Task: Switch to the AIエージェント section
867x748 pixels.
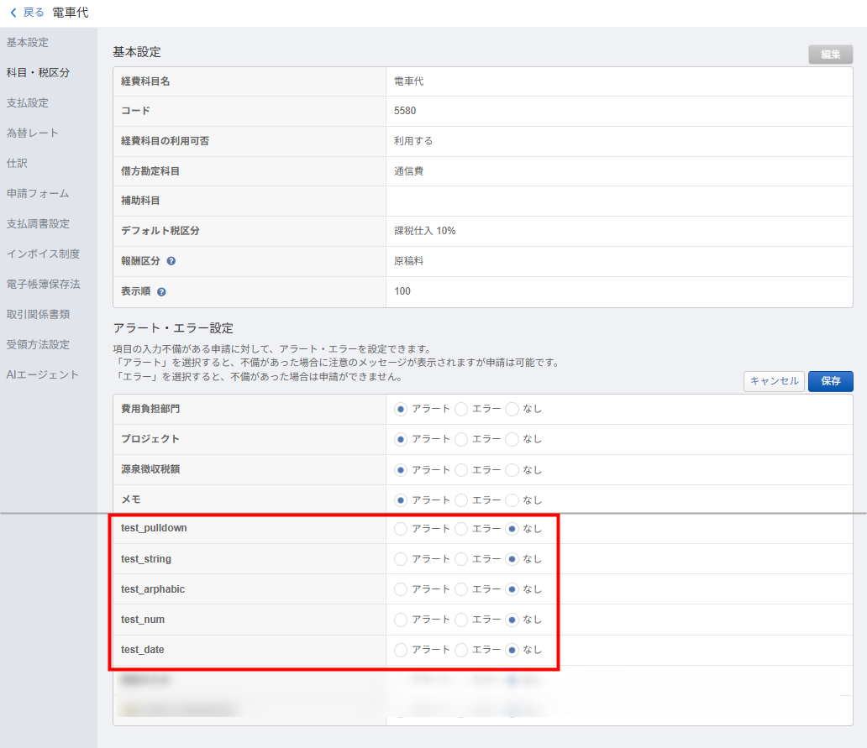Action: coord(42,374)
